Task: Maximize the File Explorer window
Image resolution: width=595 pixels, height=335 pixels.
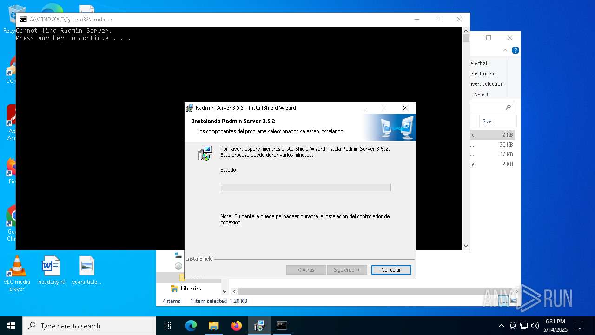Action: pos(489,38)
